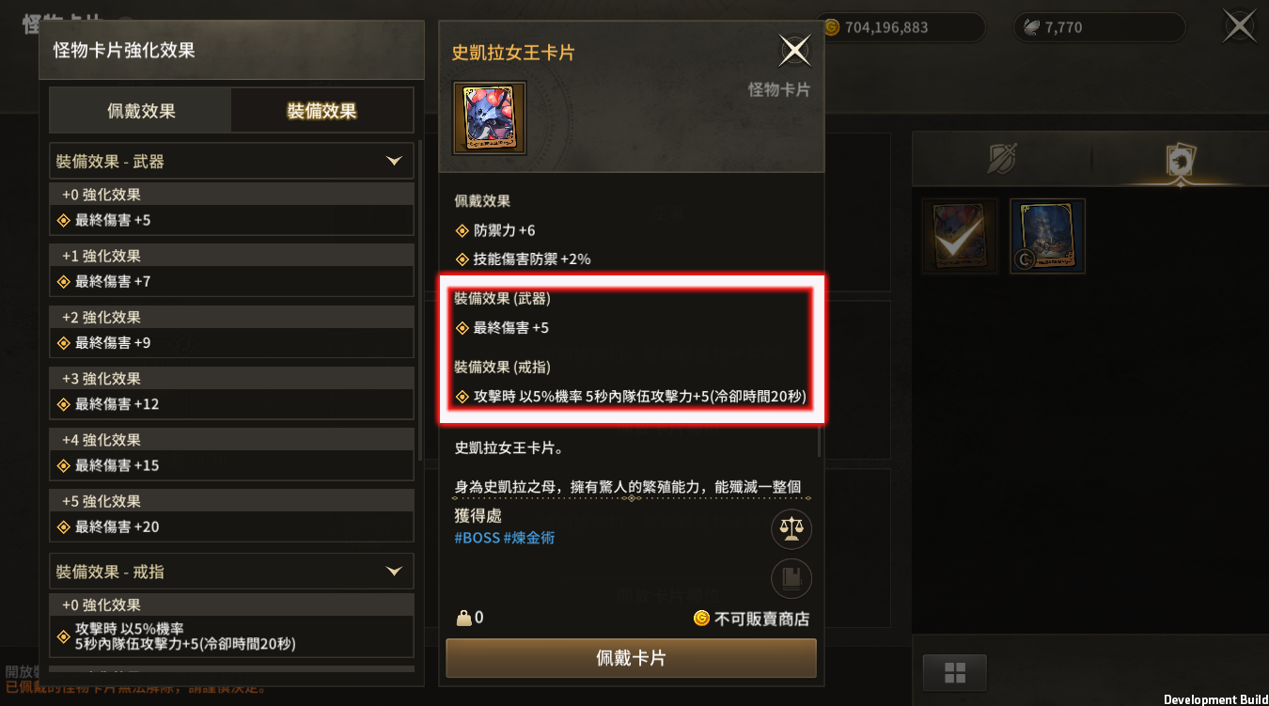Close the monster card screen top-right
The width and height of the screenshot is (1269, 706).
click(1240, 25)
